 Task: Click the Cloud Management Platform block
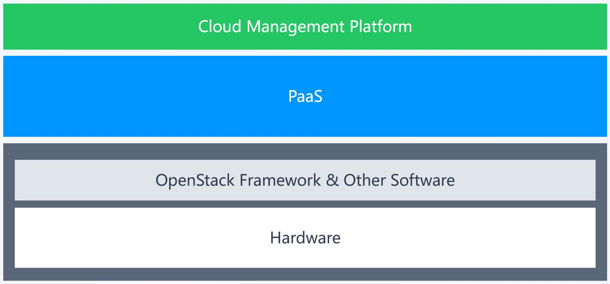(x=305, y=27)
